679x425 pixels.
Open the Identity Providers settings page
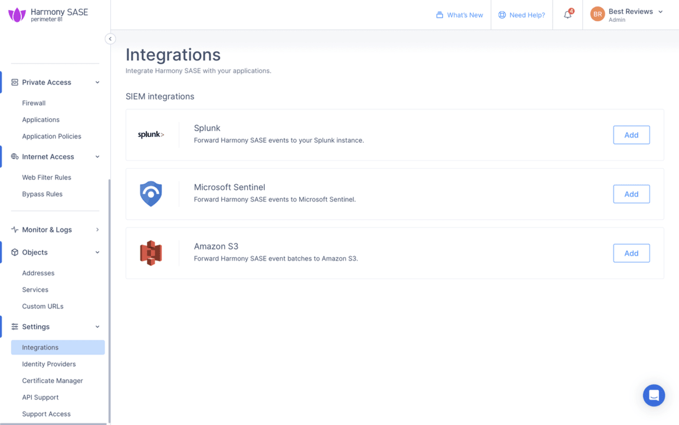pos(48,364)
